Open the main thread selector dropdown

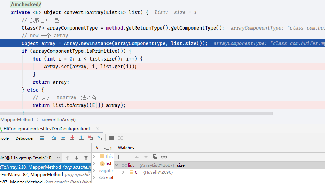[59, 158]
